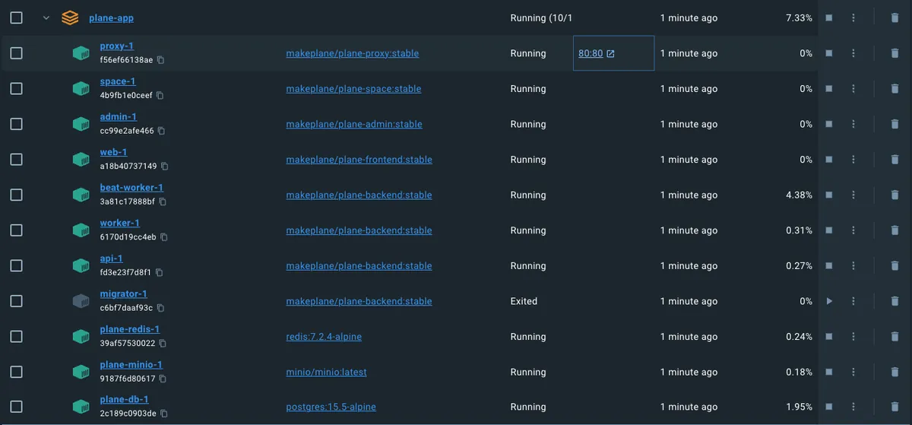The image size is (912, 425).
Task: Show more actions for plane-app stack
Action: point(853,18)
